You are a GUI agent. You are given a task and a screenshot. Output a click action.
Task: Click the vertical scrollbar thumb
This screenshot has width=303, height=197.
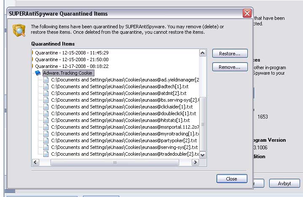tap(203, 124)
